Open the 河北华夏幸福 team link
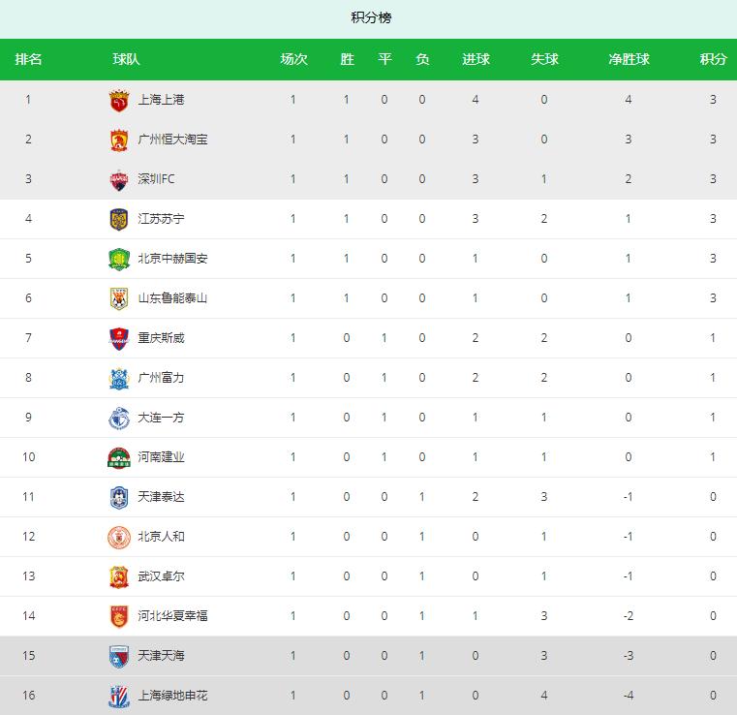 [173, 616]
